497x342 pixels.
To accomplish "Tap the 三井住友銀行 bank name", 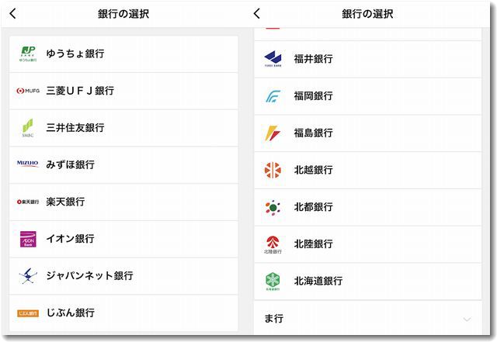I will click(75, 127).
